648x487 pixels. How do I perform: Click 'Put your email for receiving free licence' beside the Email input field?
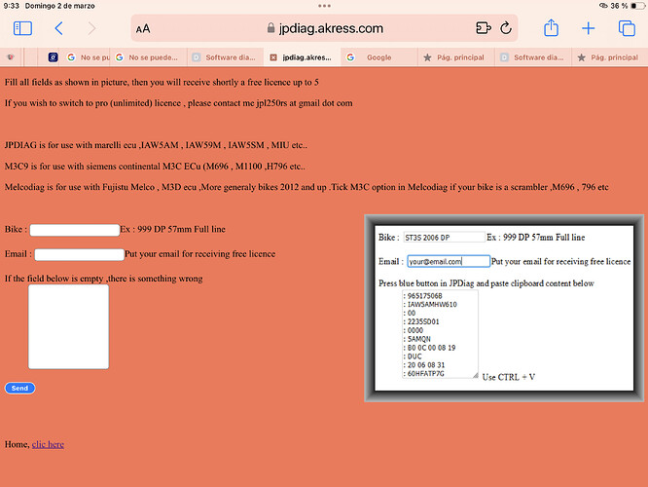click(x=200, y=254)
